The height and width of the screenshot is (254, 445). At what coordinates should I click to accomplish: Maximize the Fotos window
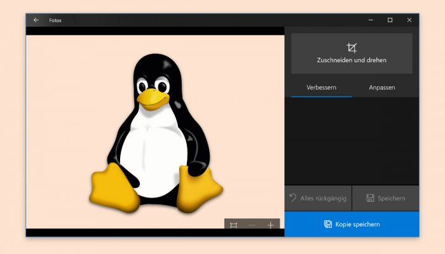click(390, 20)
